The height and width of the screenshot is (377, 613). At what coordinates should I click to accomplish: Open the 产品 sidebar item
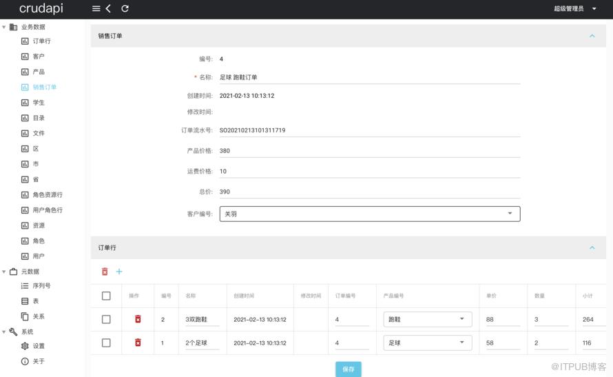pos(33,72)
